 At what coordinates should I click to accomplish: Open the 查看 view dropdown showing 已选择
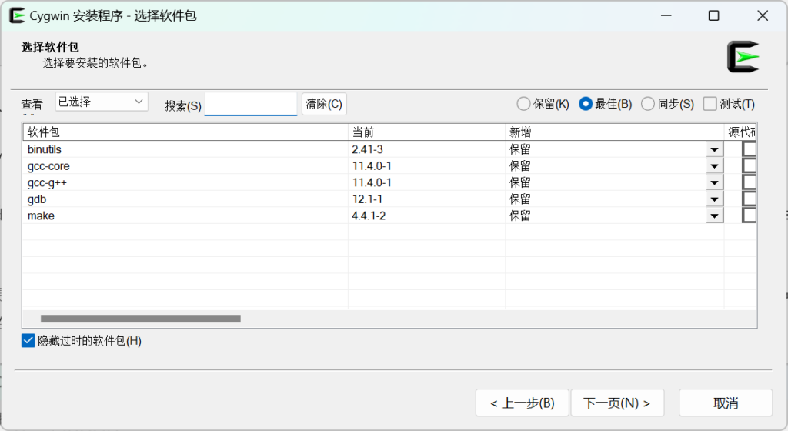pyautogui.click(x=102, y=102)
